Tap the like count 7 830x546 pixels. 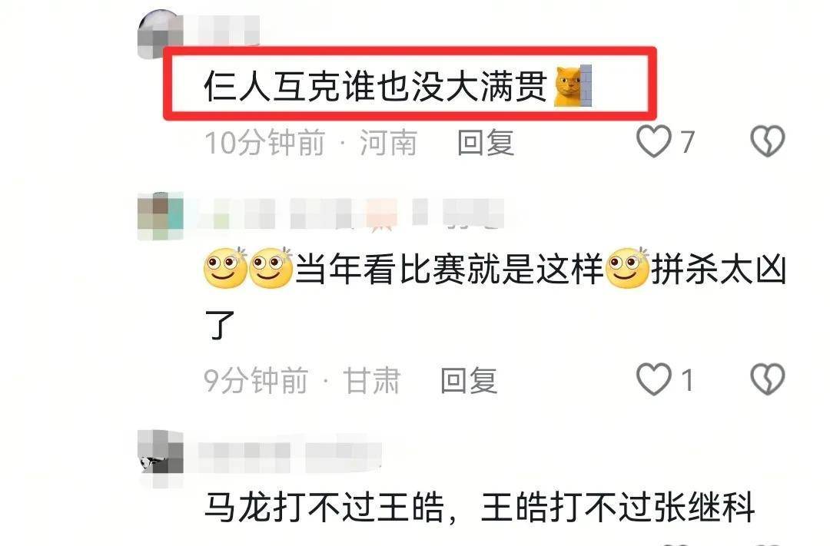point(687,142)
